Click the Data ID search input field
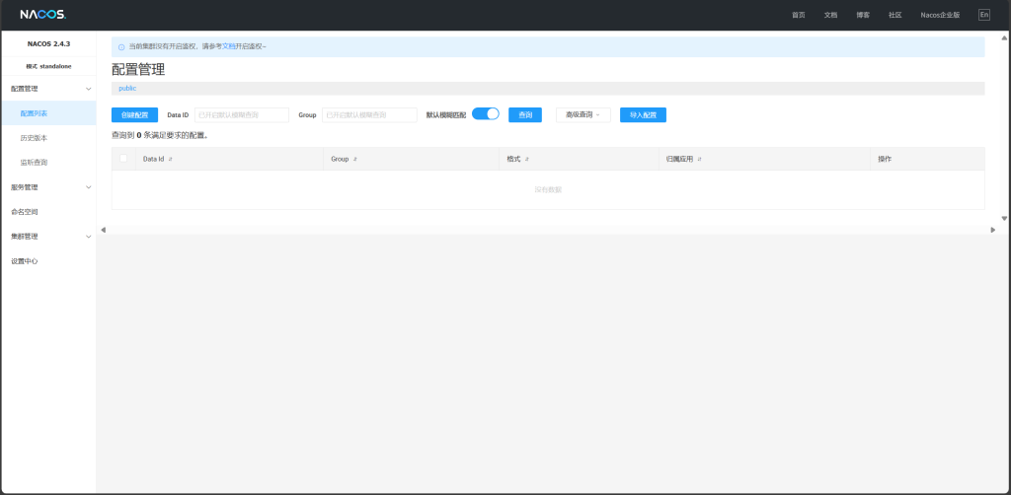Screen dimensions: 1011x495 tap(241, 115)
